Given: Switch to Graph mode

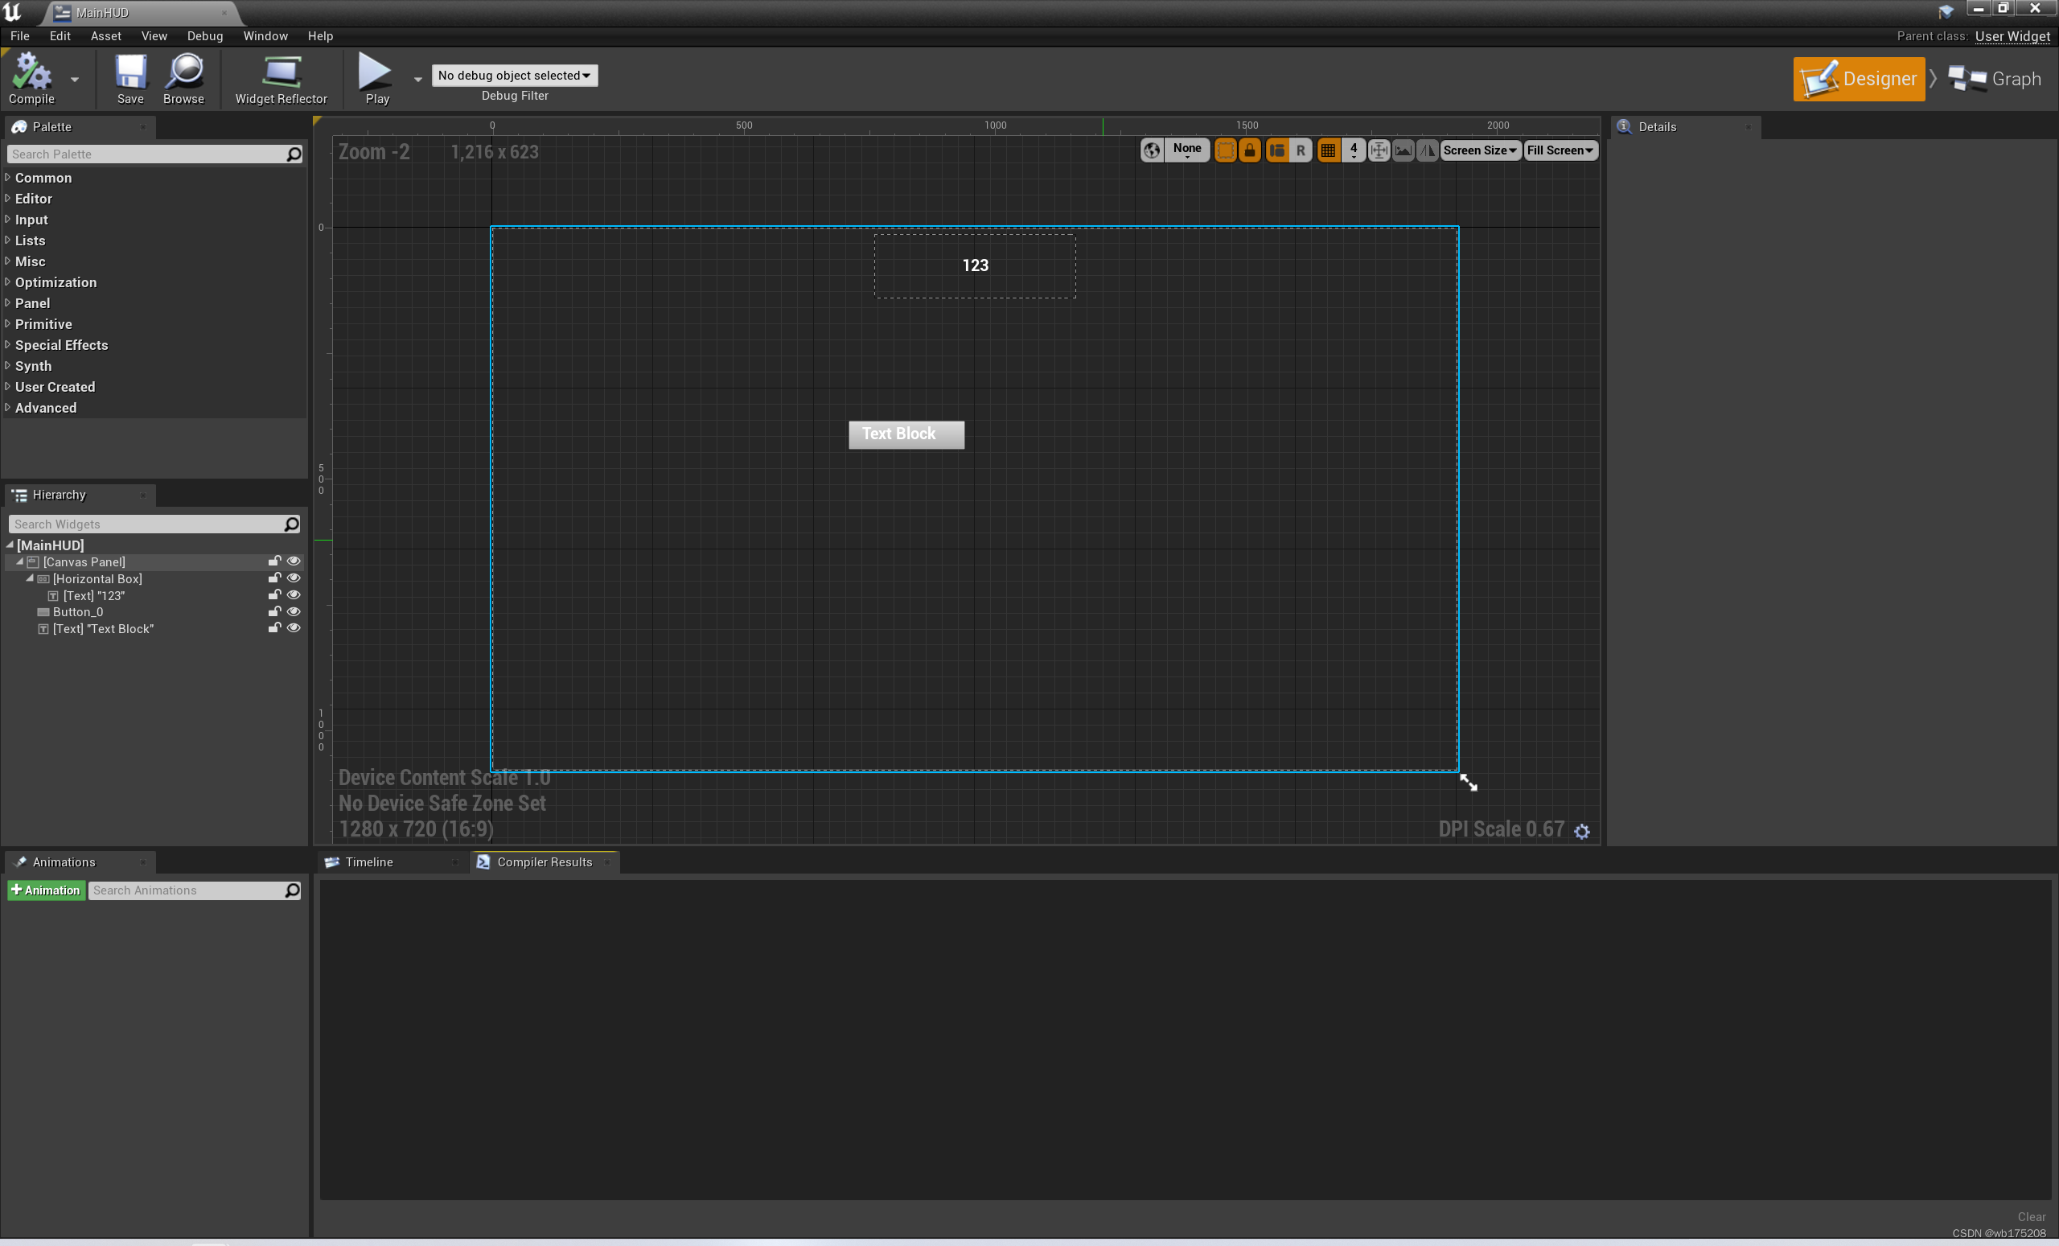Looking at the screenshot, I should tap(1994, 79).
